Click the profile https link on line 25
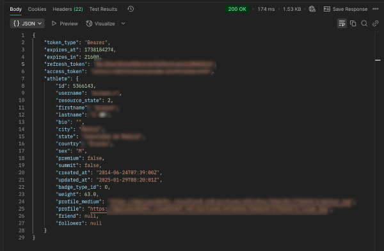This screenshot has width=384, height=251. (x=98, y=209)
